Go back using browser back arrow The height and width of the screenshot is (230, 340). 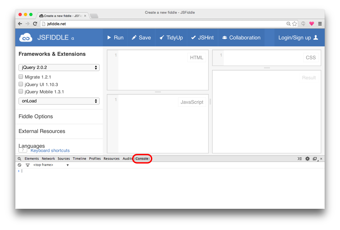pyautogui.click(x=20, y=24)
